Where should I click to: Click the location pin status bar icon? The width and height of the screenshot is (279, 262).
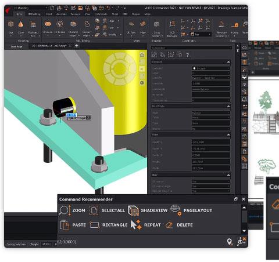[230, 242]
